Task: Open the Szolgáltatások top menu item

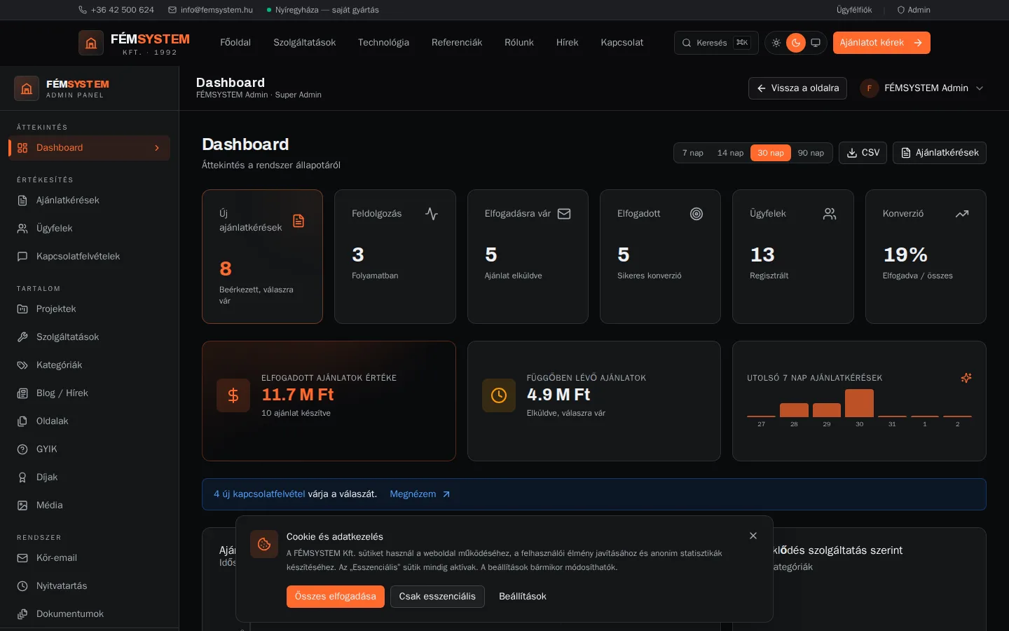Action: tap(305, 43)
